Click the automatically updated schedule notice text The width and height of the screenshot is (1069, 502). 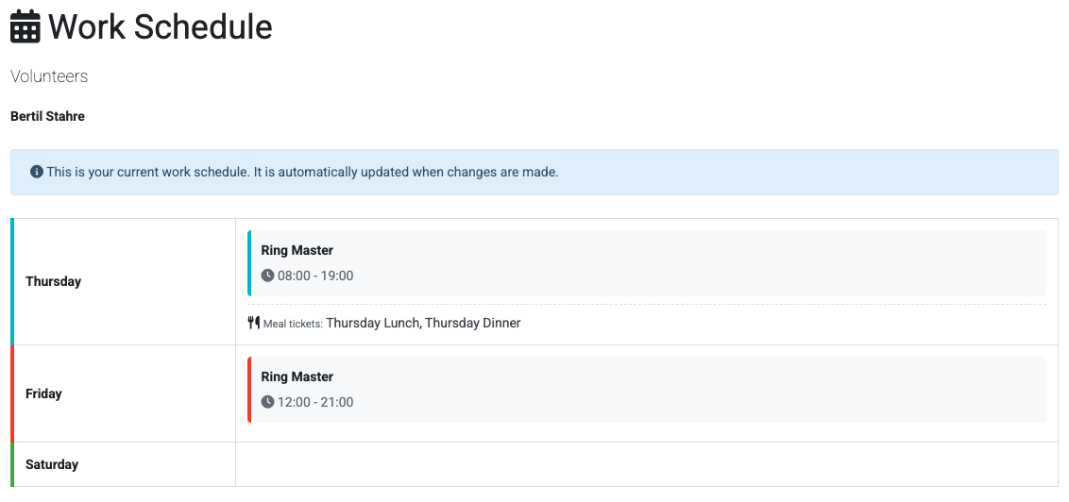pyautogui.click(x=302, y=173)
